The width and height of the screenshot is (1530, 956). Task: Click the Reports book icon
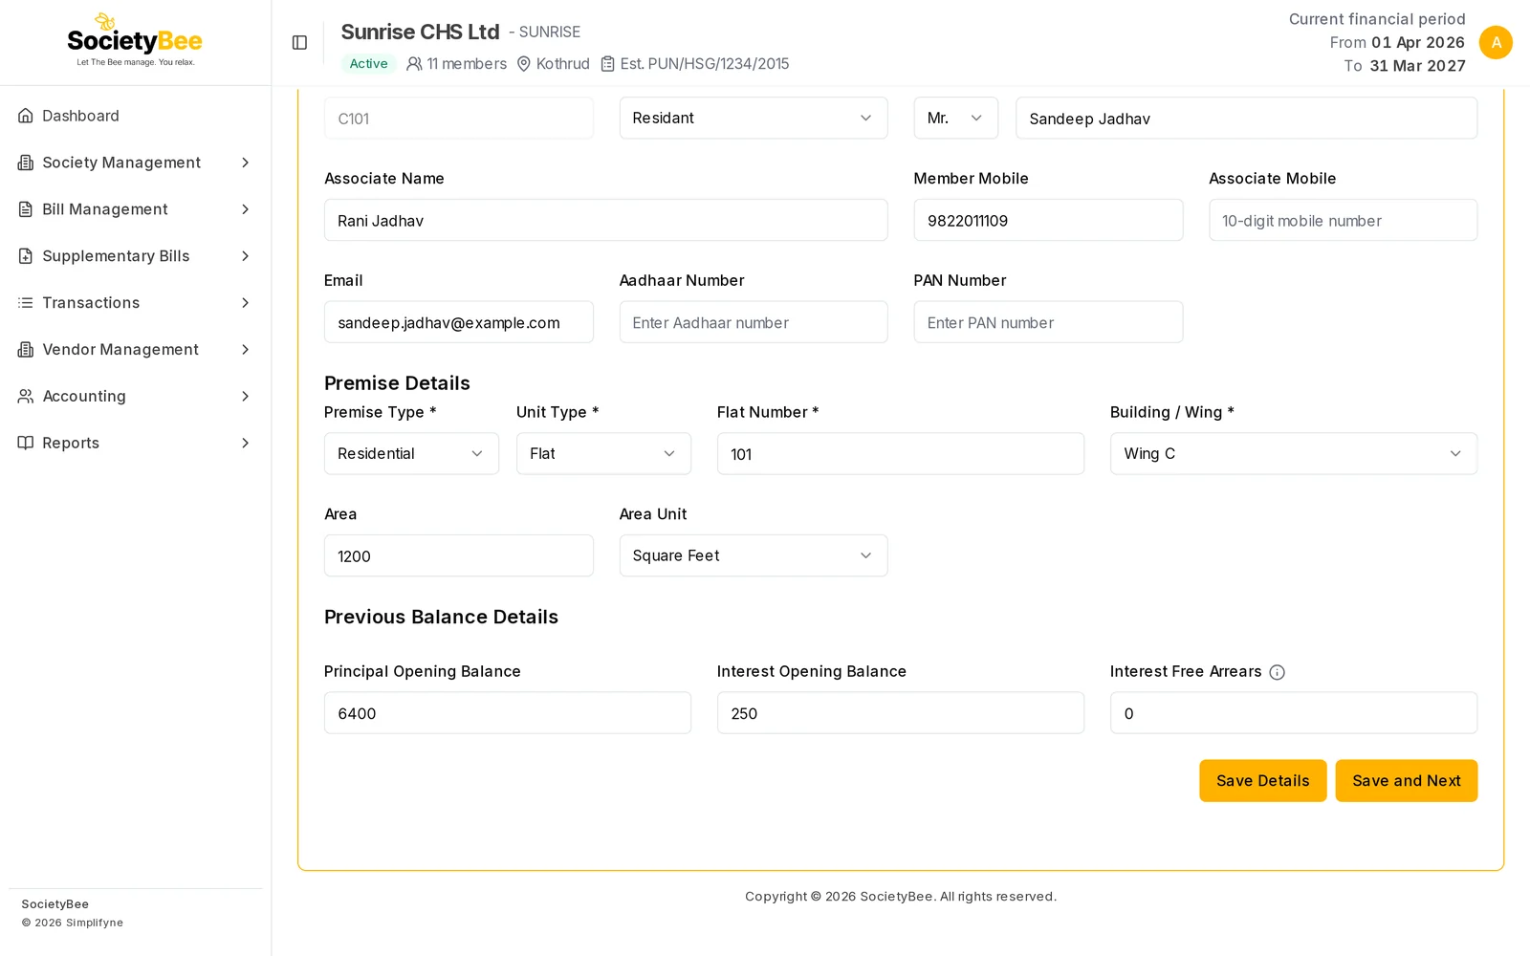26,443
